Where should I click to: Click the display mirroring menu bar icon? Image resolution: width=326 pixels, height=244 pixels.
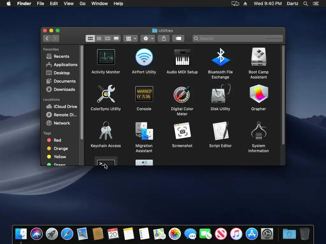[235, 3]
